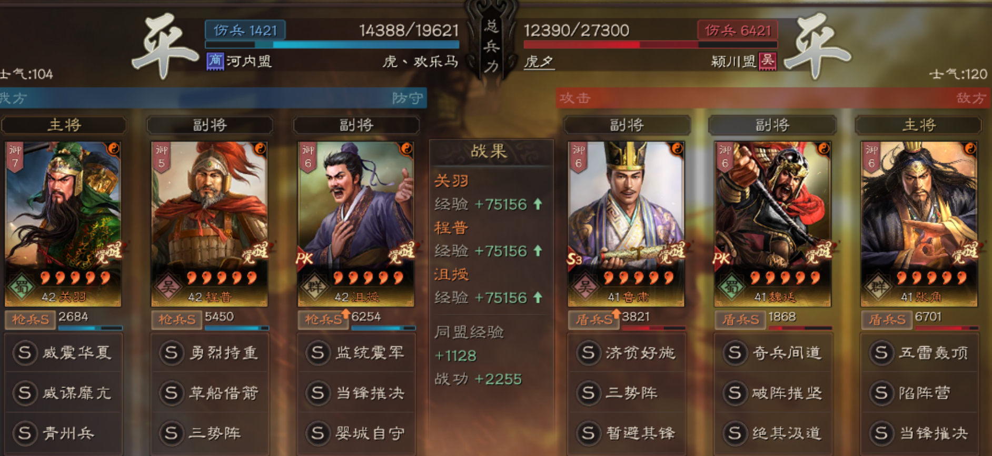992x456 pixels.
Task: Click the PK badge on 沮授 portrait
Action: [305, 259]
